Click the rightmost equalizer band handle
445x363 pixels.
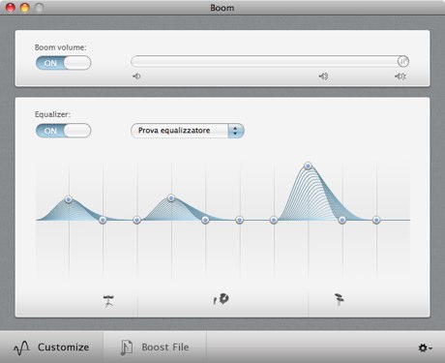tap(376, 220)
